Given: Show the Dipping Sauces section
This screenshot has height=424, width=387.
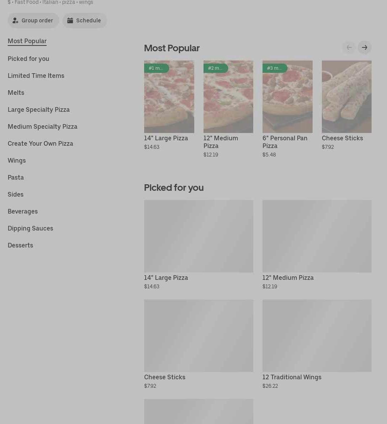Looking at the screenshot, I should click(30, 229).
